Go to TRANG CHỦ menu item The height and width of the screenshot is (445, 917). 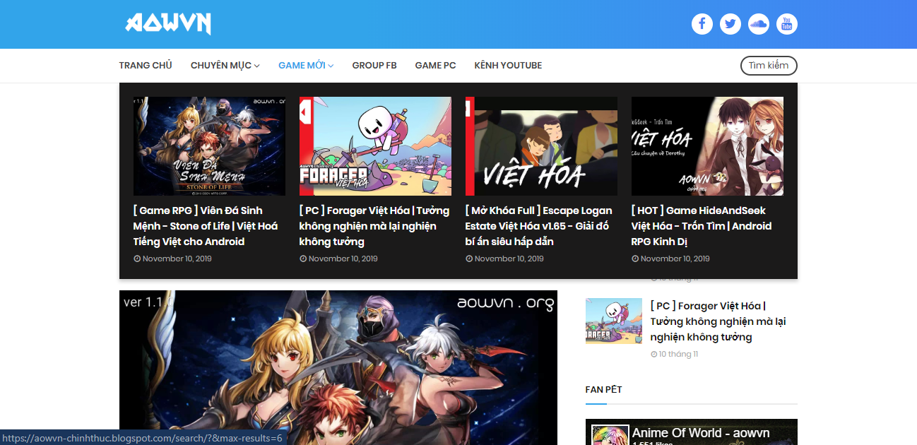tap(146, 66)
